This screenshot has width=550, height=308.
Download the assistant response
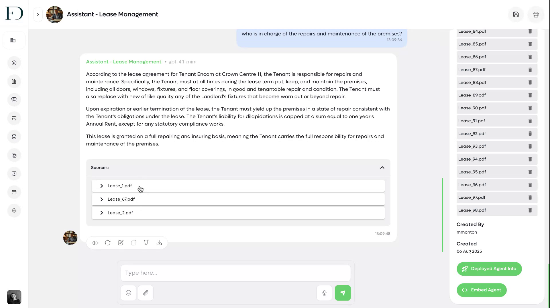pyautogui.click(x=159, y=243)
